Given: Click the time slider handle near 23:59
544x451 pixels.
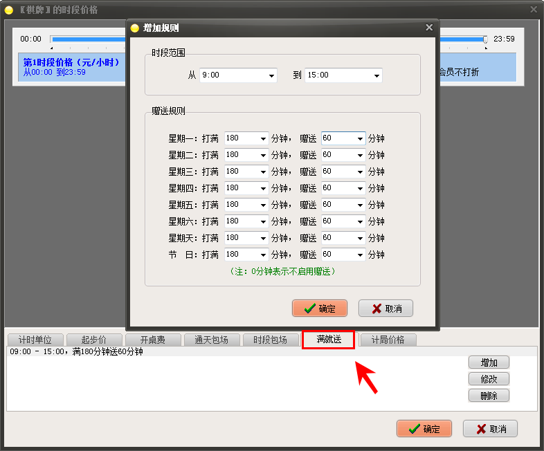Looking at the screenshot, I should pyautogui.click(x=485, y=39).
